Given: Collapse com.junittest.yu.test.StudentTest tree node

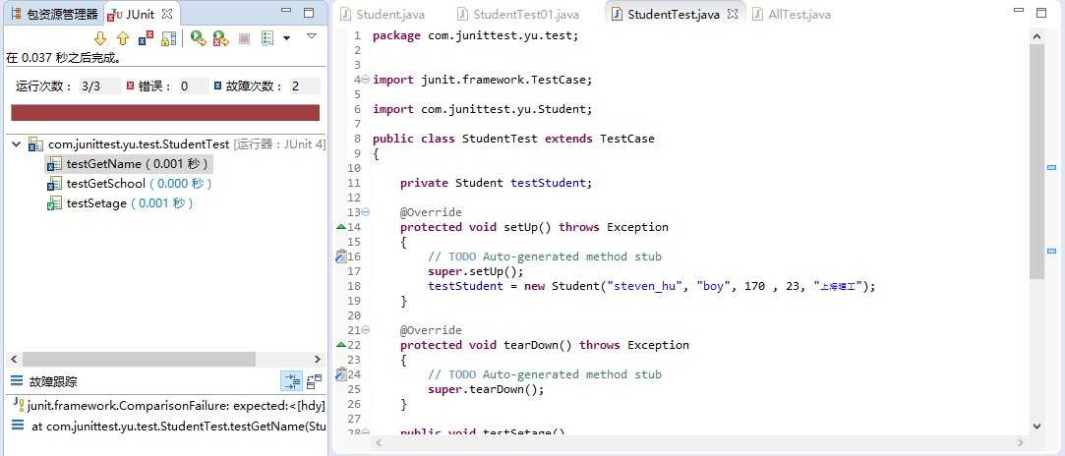Looking at the screenshot, I should coord(17,143).
